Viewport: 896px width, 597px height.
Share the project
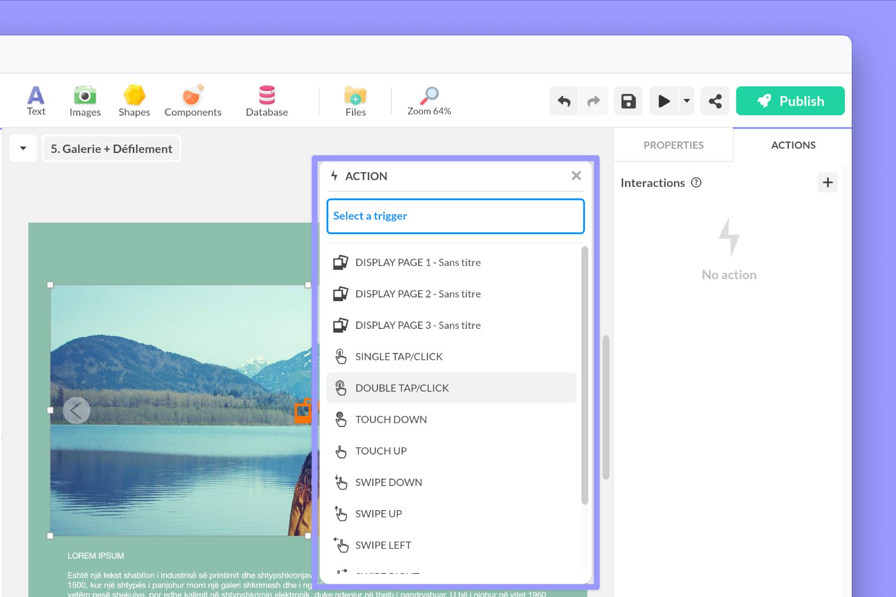(x=715, y=101)
